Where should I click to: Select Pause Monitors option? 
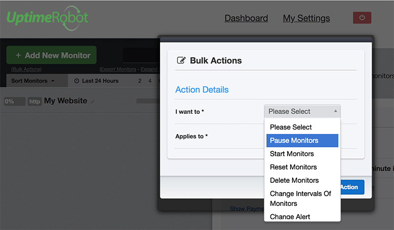(x=302, y=140)
